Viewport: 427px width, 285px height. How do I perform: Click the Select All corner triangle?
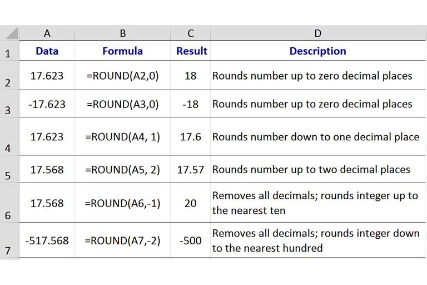10,33
